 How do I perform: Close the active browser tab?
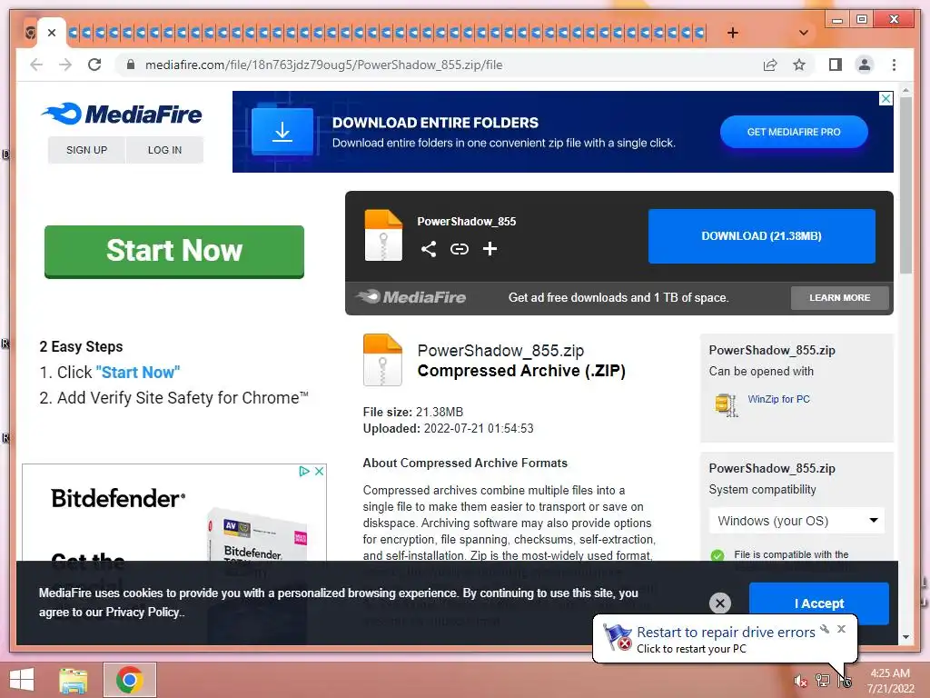pyautogui.click(x=52, y=33)
